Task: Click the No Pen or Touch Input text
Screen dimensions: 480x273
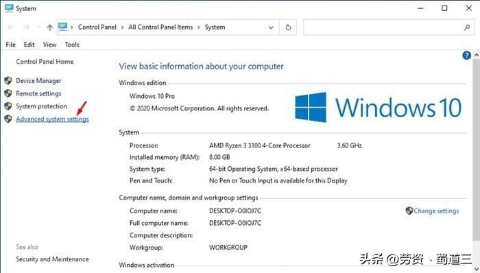Action: tap(278, 180)
